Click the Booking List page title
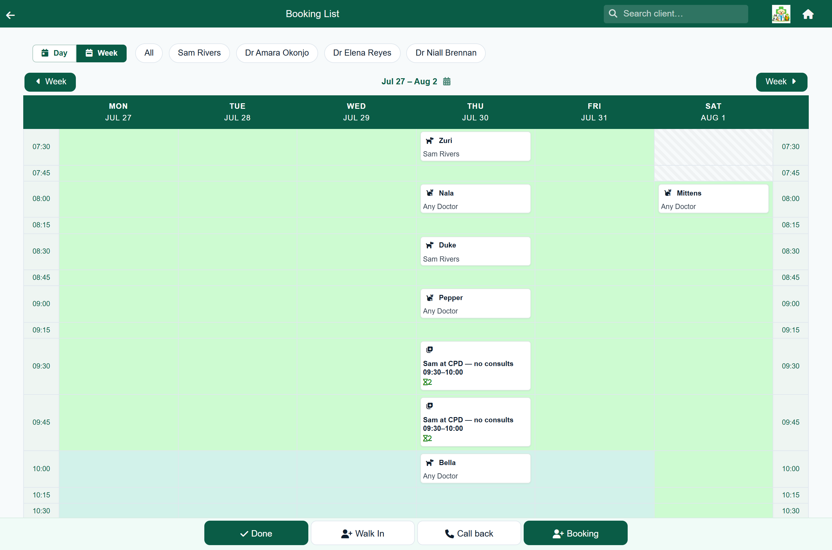Viewport: 832px width, 550px height. coord(312,14)
